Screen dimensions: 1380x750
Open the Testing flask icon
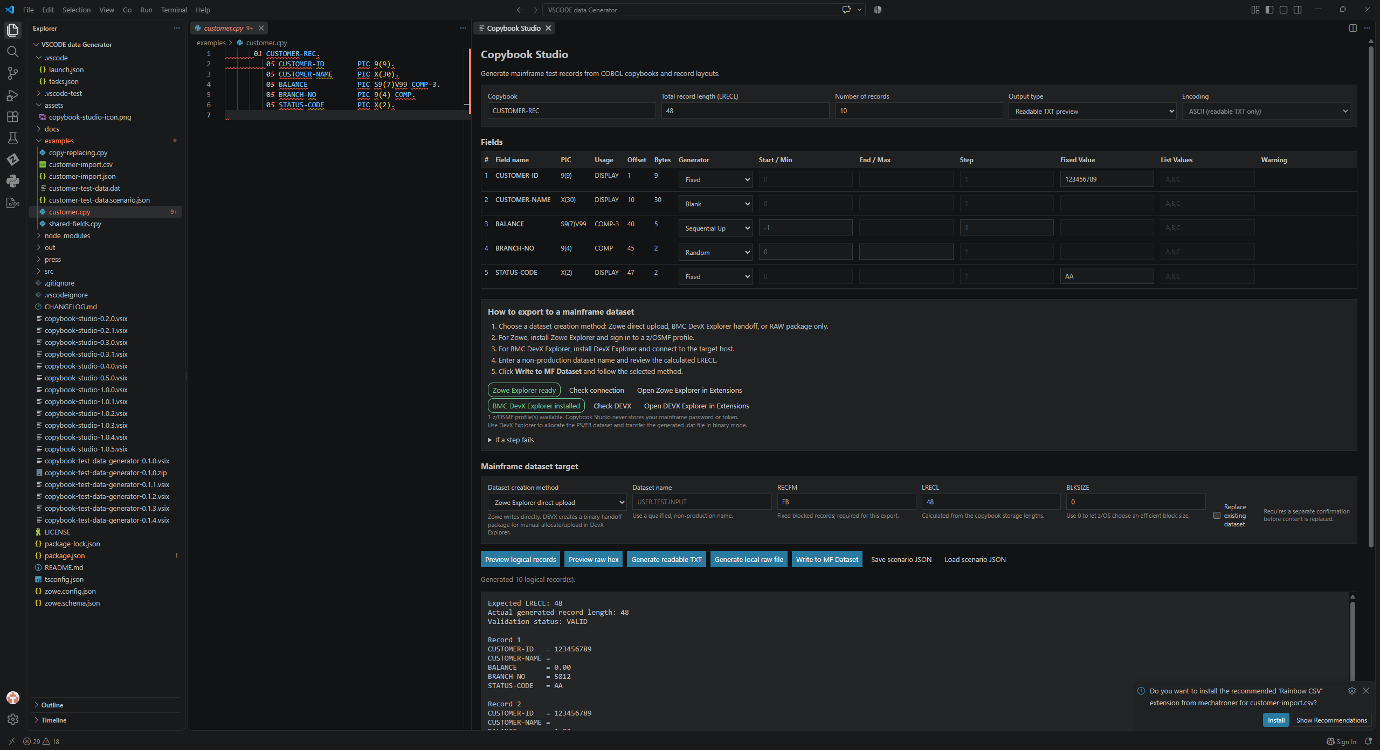click(x=12, y=138)
